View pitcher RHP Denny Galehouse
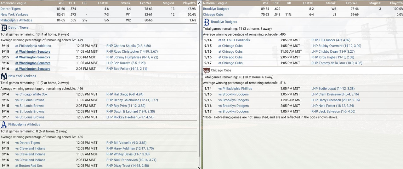403x169 pixels. pos(132,100)
